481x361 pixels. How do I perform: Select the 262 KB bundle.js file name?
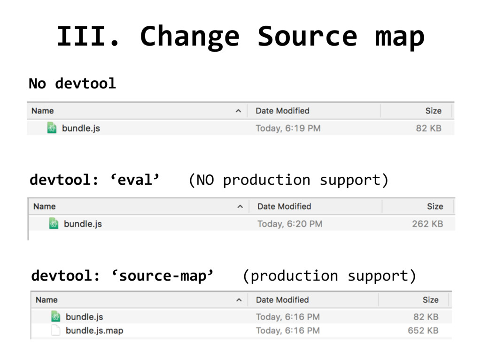point(83,224)
